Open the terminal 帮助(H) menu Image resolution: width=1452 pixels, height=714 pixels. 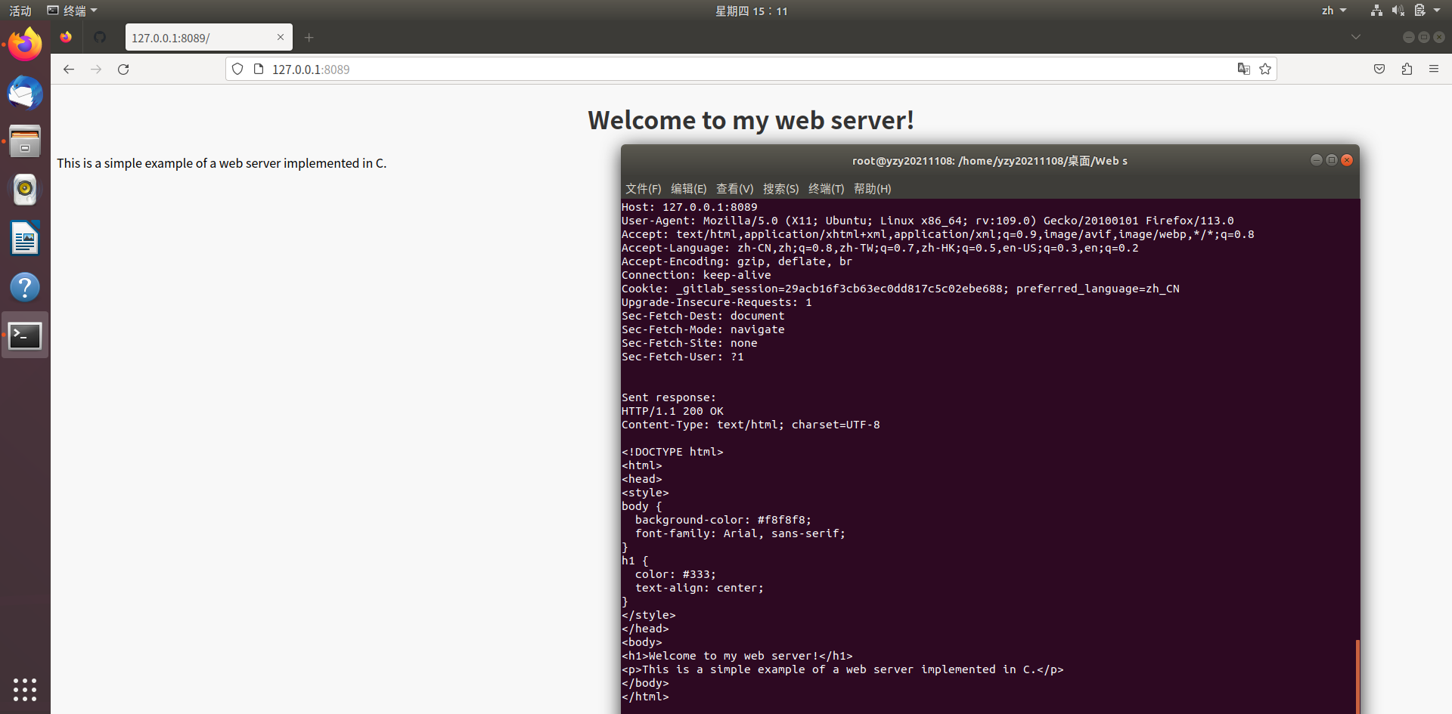click(873, 189)
